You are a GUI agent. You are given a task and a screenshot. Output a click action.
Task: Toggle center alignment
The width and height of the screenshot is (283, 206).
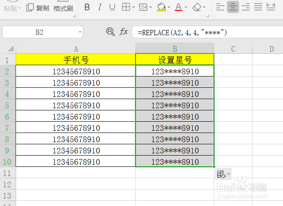click(233, 7)
